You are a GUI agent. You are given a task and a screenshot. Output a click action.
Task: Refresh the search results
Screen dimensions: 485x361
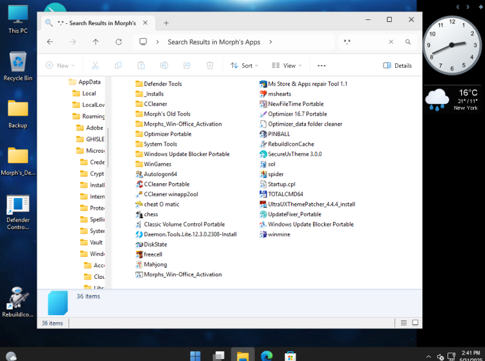tap(118, 42)
